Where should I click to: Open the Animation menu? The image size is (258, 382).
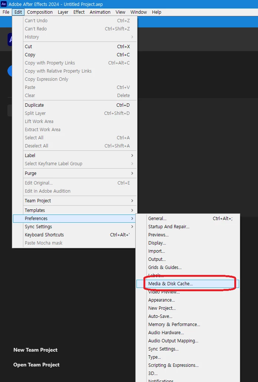100,12
